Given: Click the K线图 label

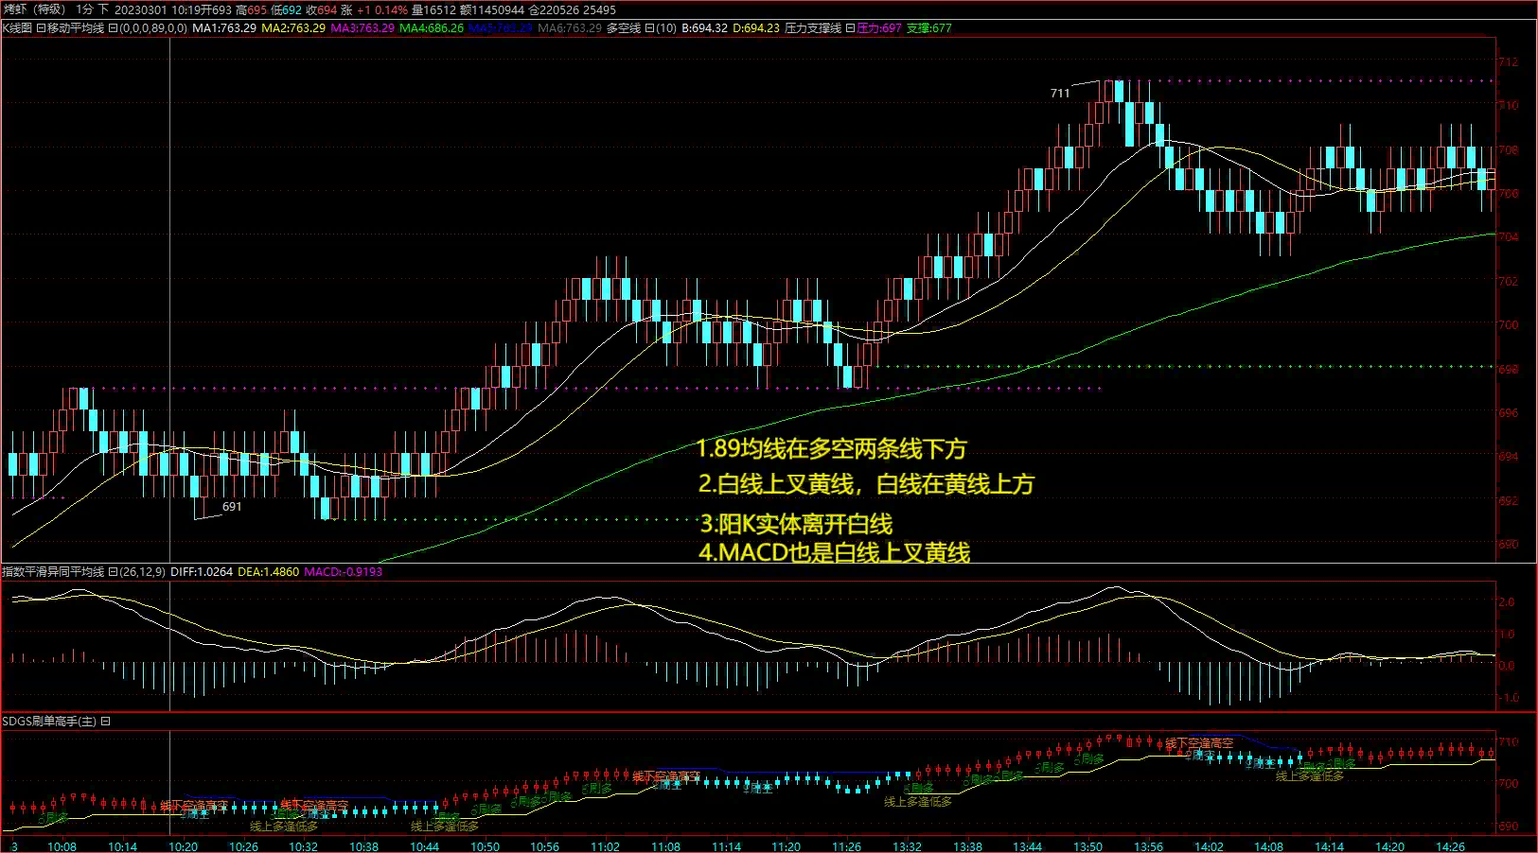Looking at the screenshot, I should (17, 28).
